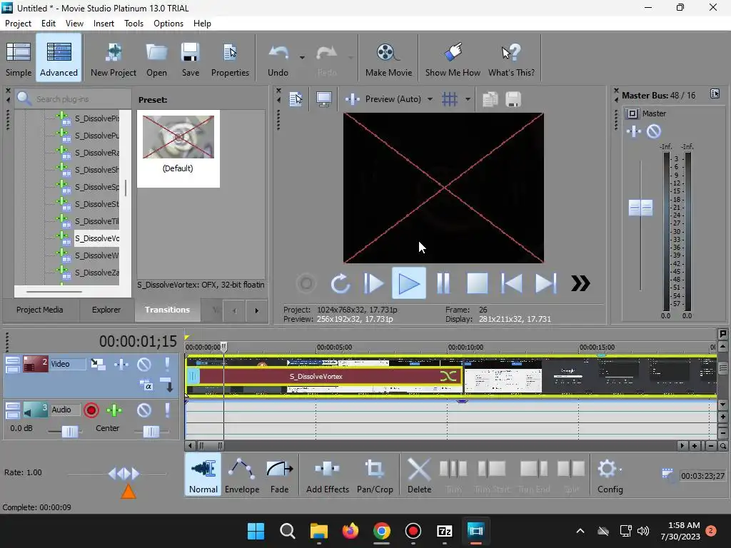731x548 pixels.
Task: Expand more transport controls chevron
Action: (580, 283)
